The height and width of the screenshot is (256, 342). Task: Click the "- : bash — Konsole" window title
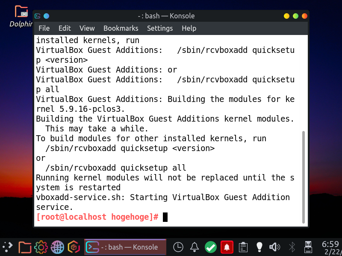point(166,16)
